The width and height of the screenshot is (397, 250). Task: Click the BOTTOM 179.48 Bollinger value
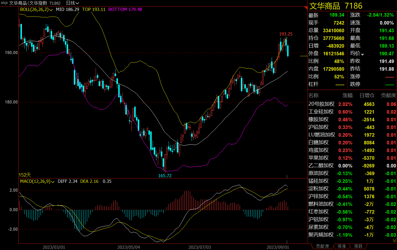[x=125, y=9]
